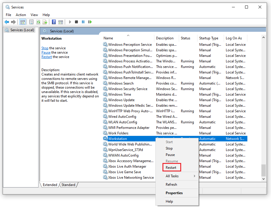The height and width of the screenshot is (214, 271).
Task: Click the scrollbar up arrow in the services list
Action: 263,37
